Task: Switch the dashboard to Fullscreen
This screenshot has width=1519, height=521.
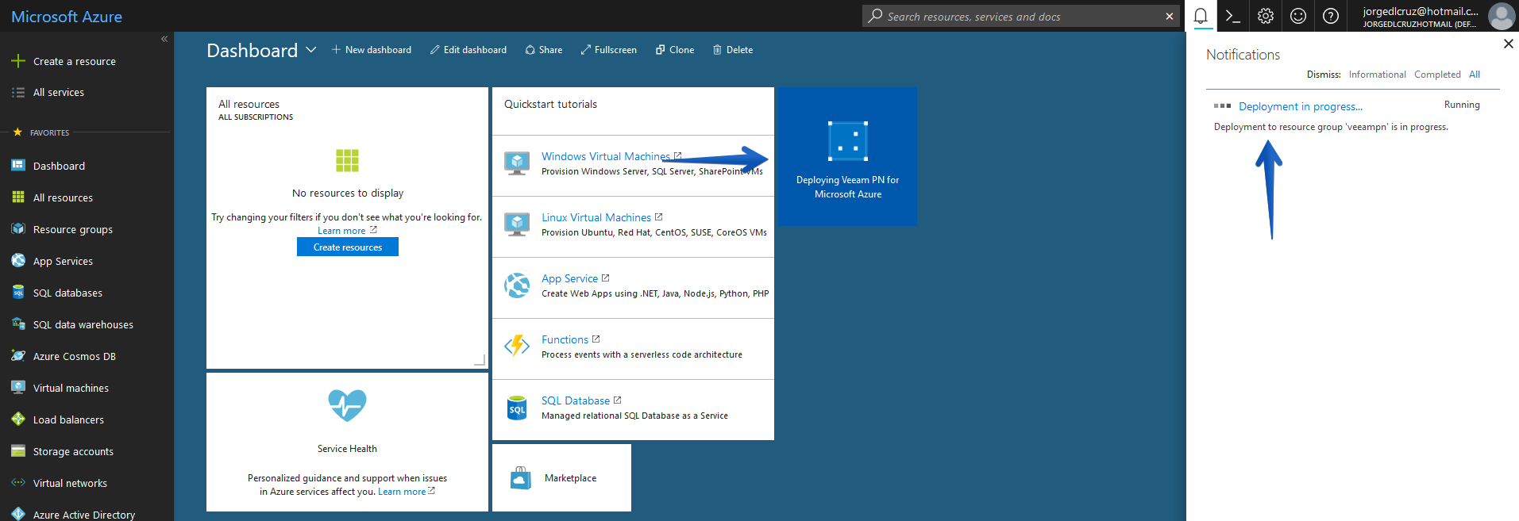Action: 609,50
